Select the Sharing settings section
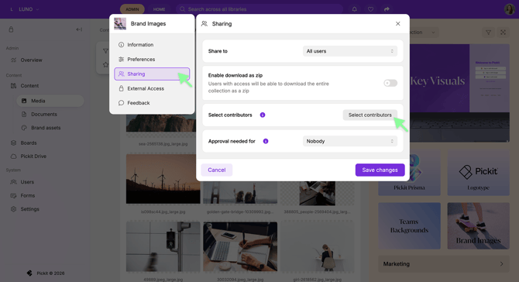Screen dimensions: 519x282 pyautogui.click(x=152, y=74)
